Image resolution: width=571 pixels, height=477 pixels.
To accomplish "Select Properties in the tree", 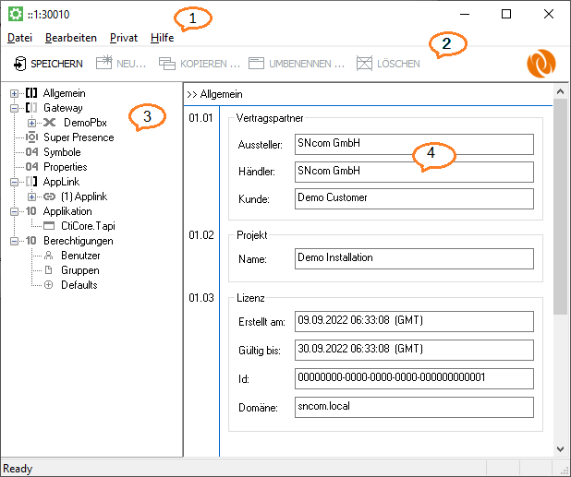I will pyautogui.click(x=65, y=167).
